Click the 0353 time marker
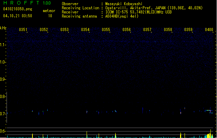 pos(65,30)
